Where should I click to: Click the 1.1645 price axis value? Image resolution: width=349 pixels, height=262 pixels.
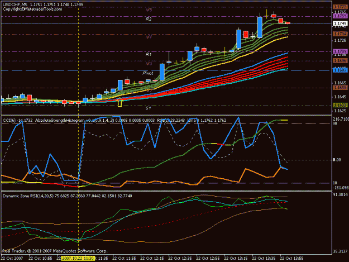tap(340, 97)
